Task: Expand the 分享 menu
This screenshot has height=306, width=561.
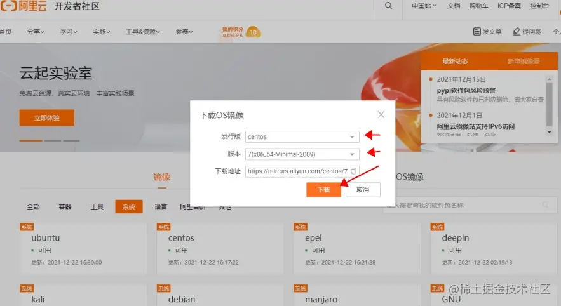Action: (x=36, y=32)
